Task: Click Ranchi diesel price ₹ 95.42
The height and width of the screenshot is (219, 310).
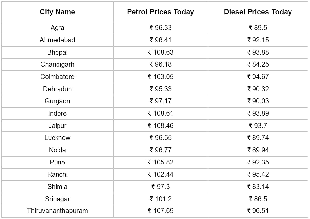Action: pyautogui.click(x=258, y=174)
